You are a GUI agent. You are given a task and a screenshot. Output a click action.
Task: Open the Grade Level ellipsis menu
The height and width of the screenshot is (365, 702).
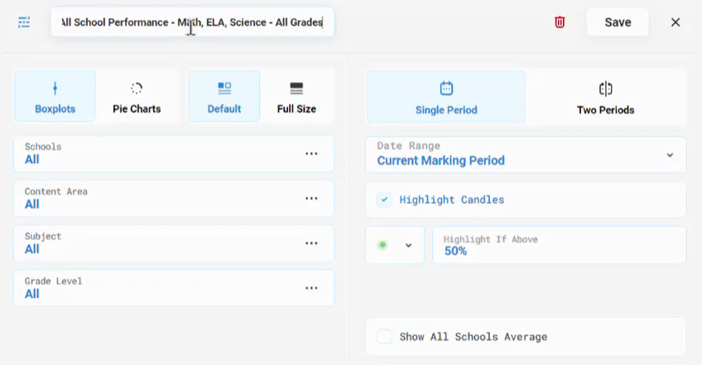(x=311, y=288)
